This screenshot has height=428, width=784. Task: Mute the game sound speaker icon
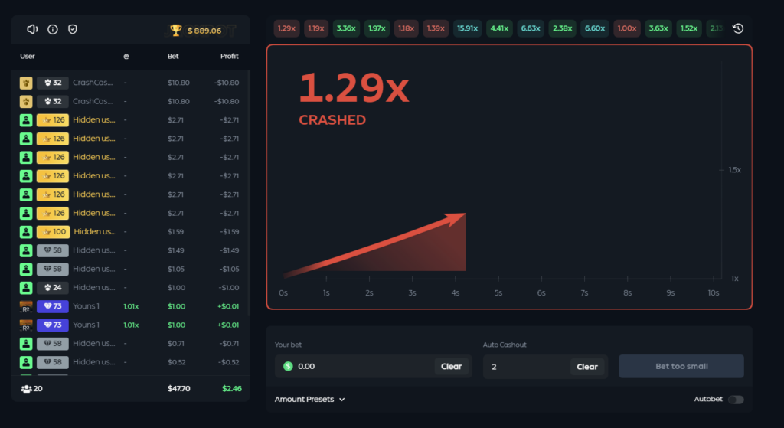click(x=32, y=29)
